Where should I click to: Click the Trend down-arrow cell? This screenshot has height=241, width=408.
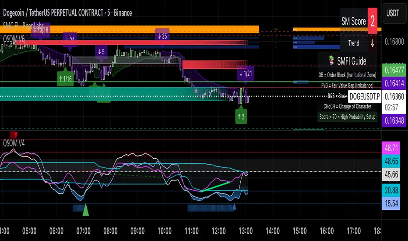[x=373, y=43]
